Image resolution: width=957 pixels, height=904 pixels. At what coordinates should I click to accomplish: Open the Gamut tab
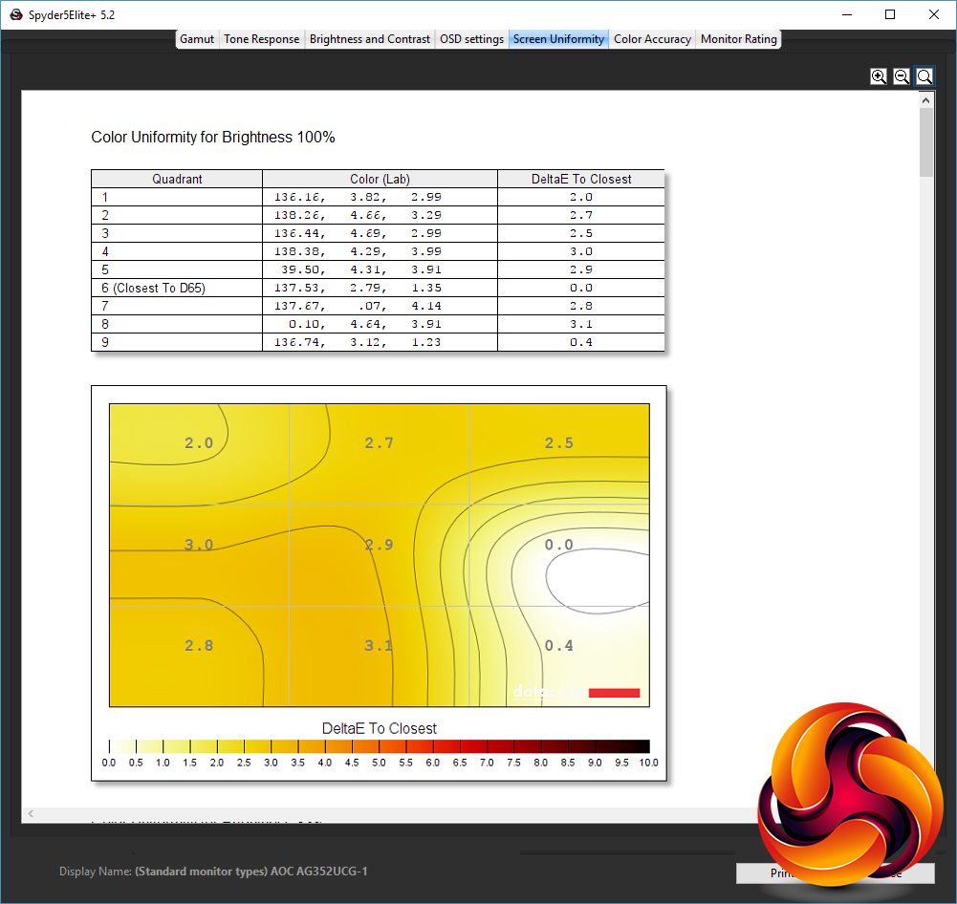[197, 39]
